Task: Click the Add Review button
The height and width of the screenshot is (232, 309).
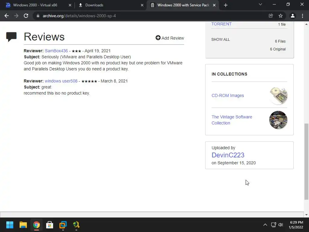Action: click(x=170, y=38)
